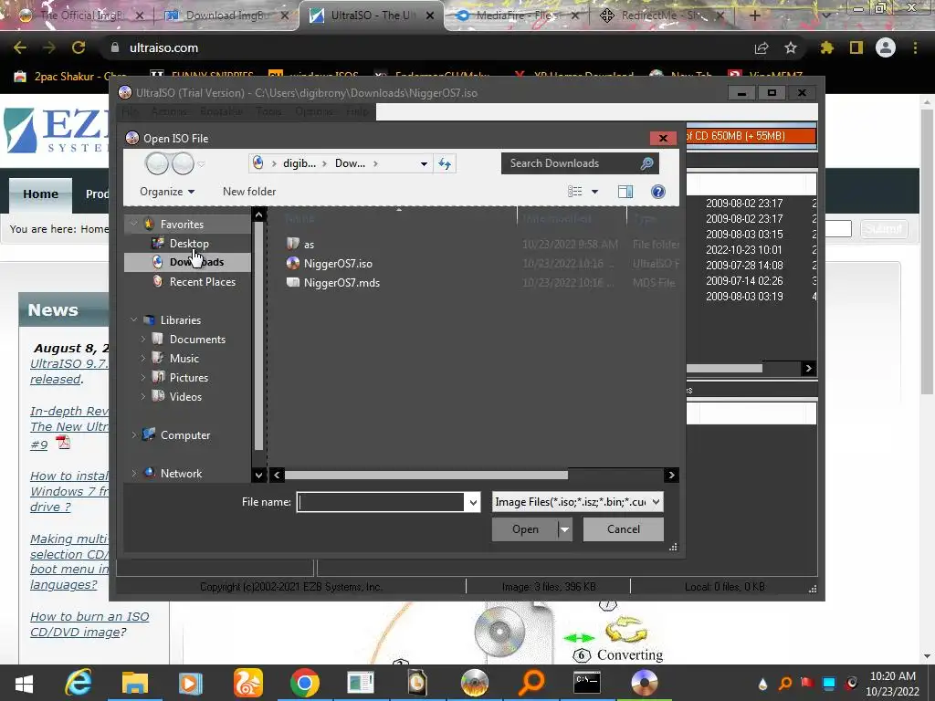
Task: Change the view icon in dialog toolbar
Action: point(575,192)
